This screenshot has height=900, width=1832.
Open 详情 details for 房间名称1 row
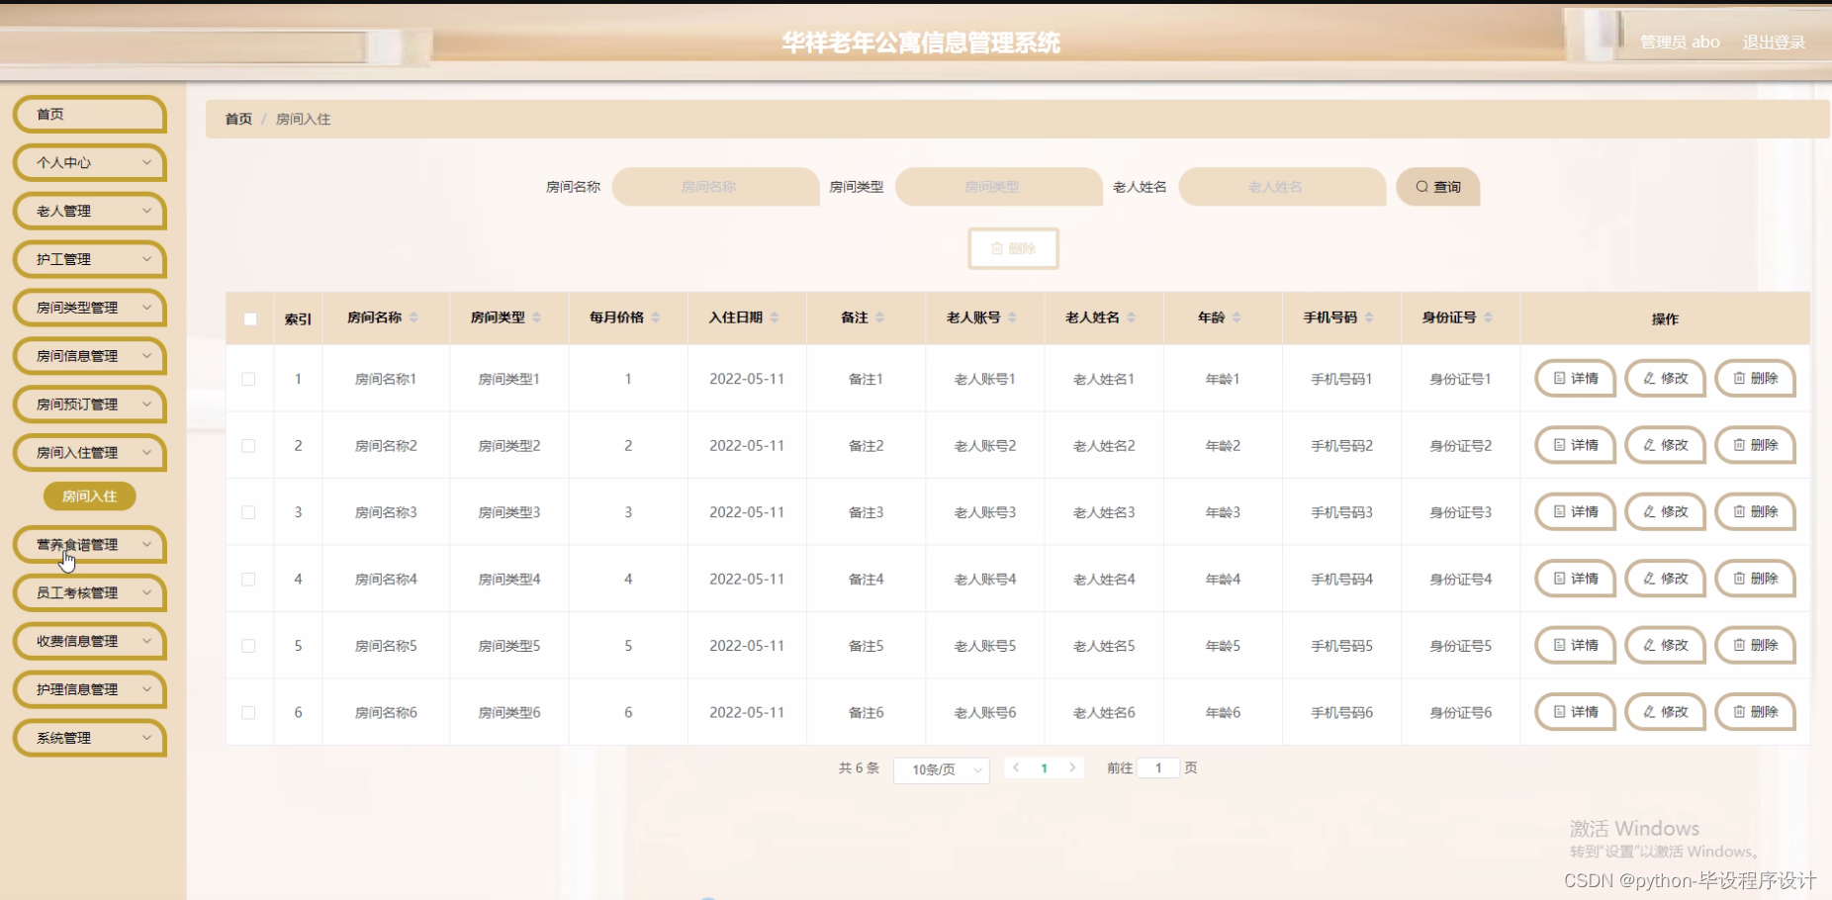1573,378
